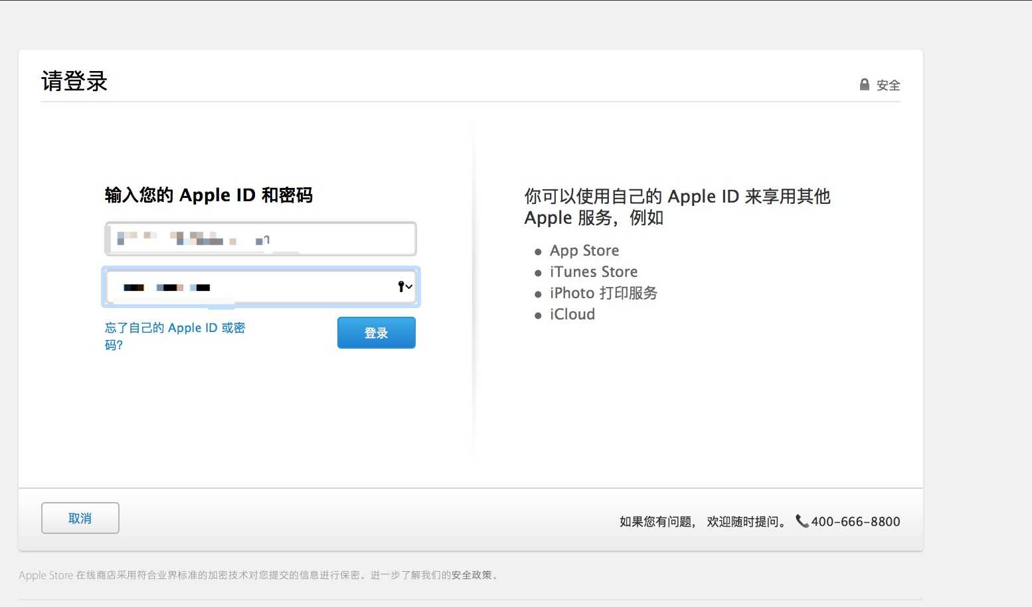The image size is (1032, 607).
Task: Click the 取消 cancel button
Action: (80, 518)
